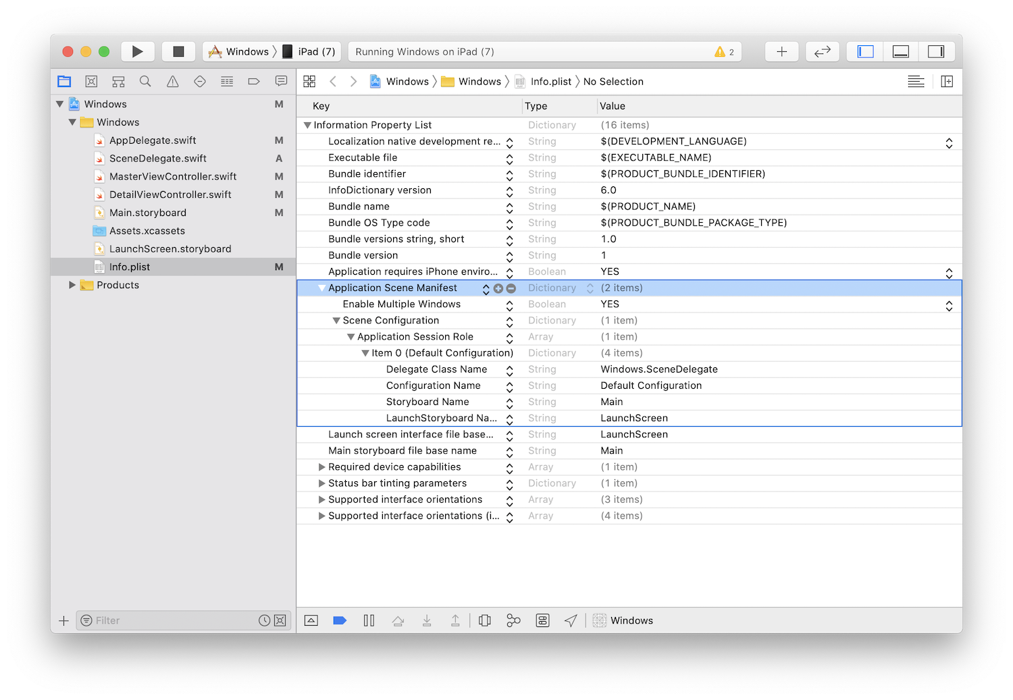Expand Required device capabilities
The image size is (1013, 700).
(322, 467)
